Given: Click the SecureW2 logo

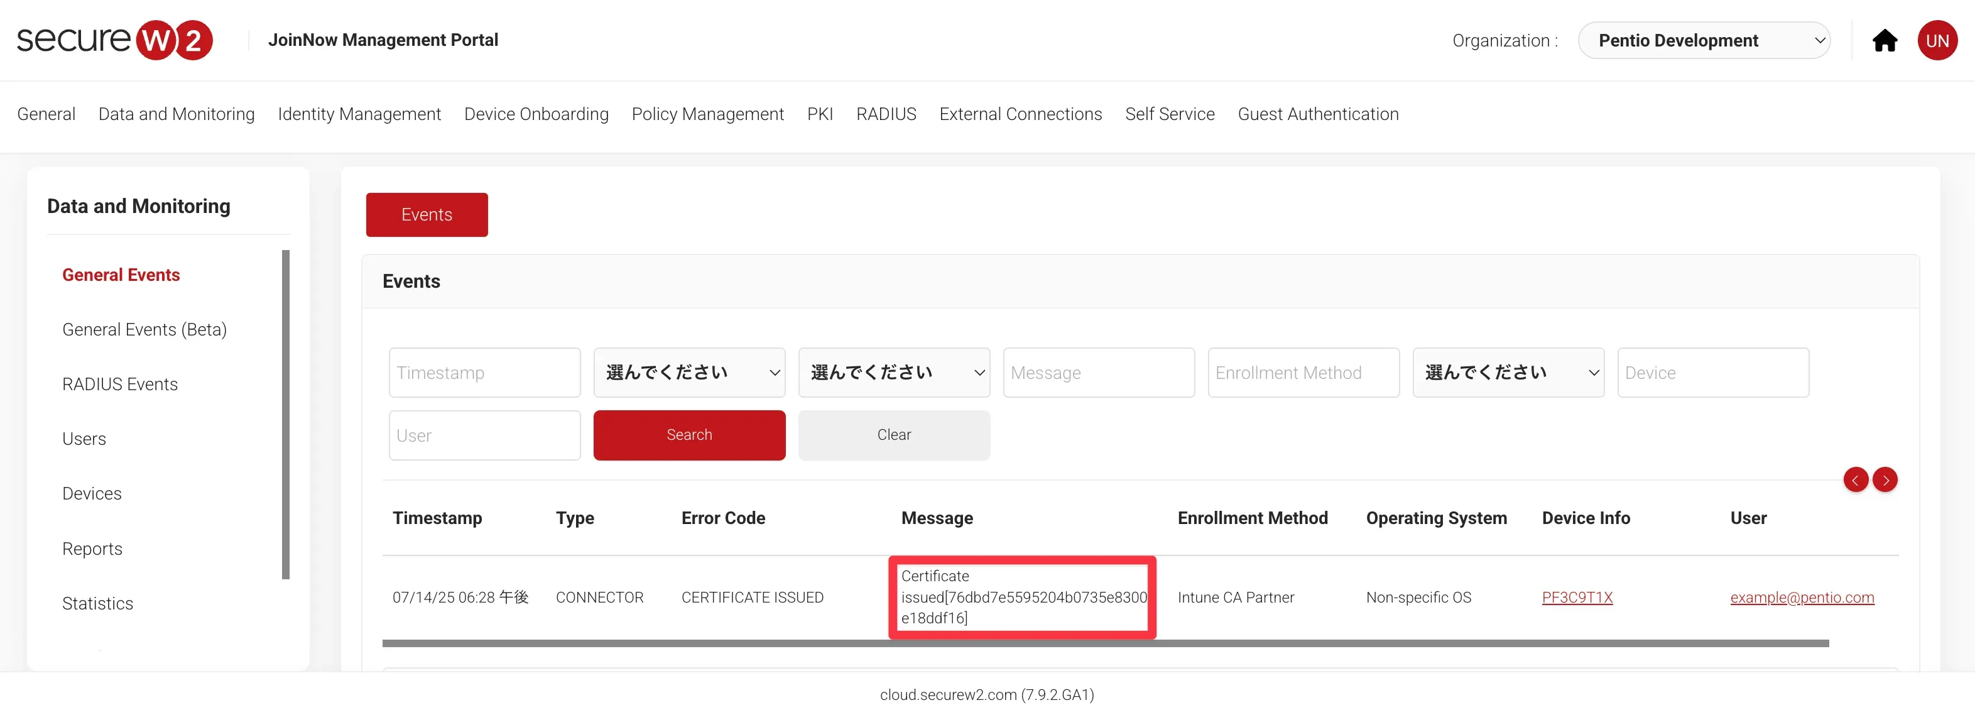Looking at the screenshot, I should tap(114, 40).
